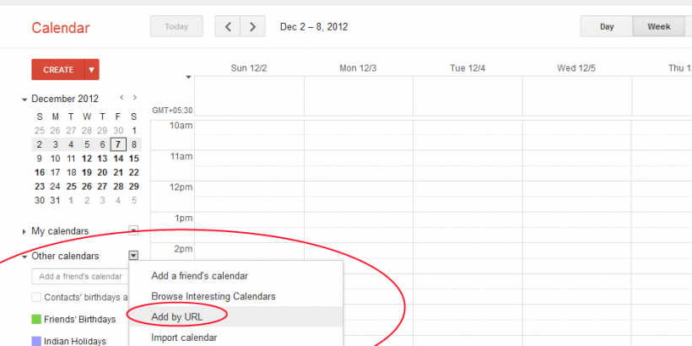This screenshot has height=346, width=692.
Task: Select Add by URL menu option
Action: (x=177, y=316)
